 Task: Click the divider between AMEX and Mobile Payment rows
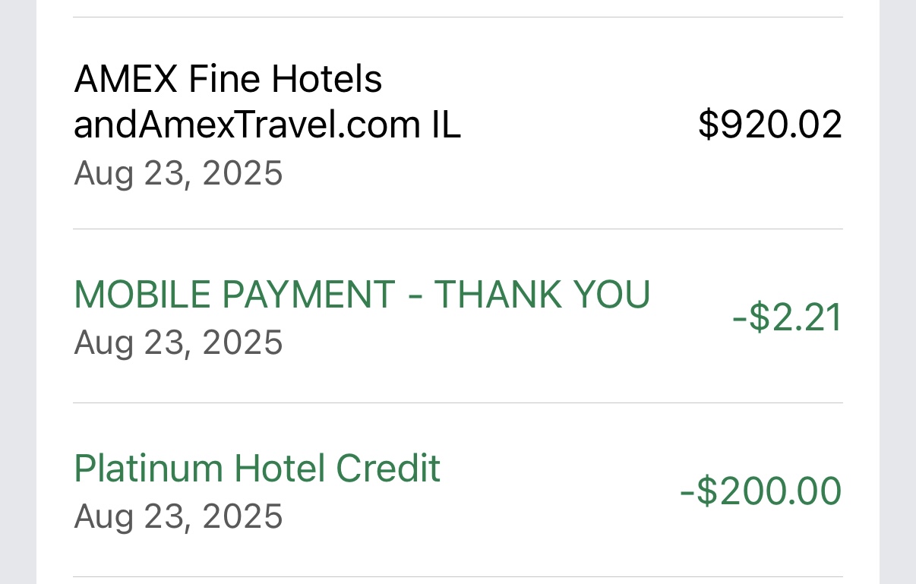[457, 229]
